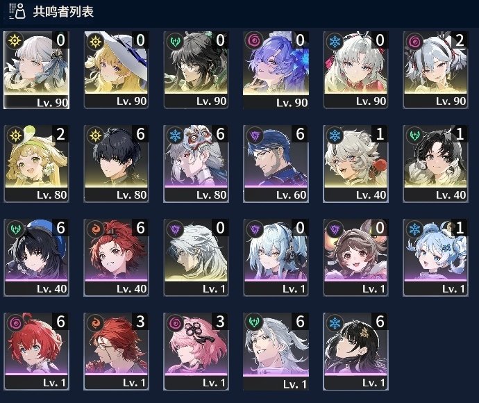The image size is (479, 403).
Task: Open the blonde girl with green headband, Lv. 80
Action: 36,164
